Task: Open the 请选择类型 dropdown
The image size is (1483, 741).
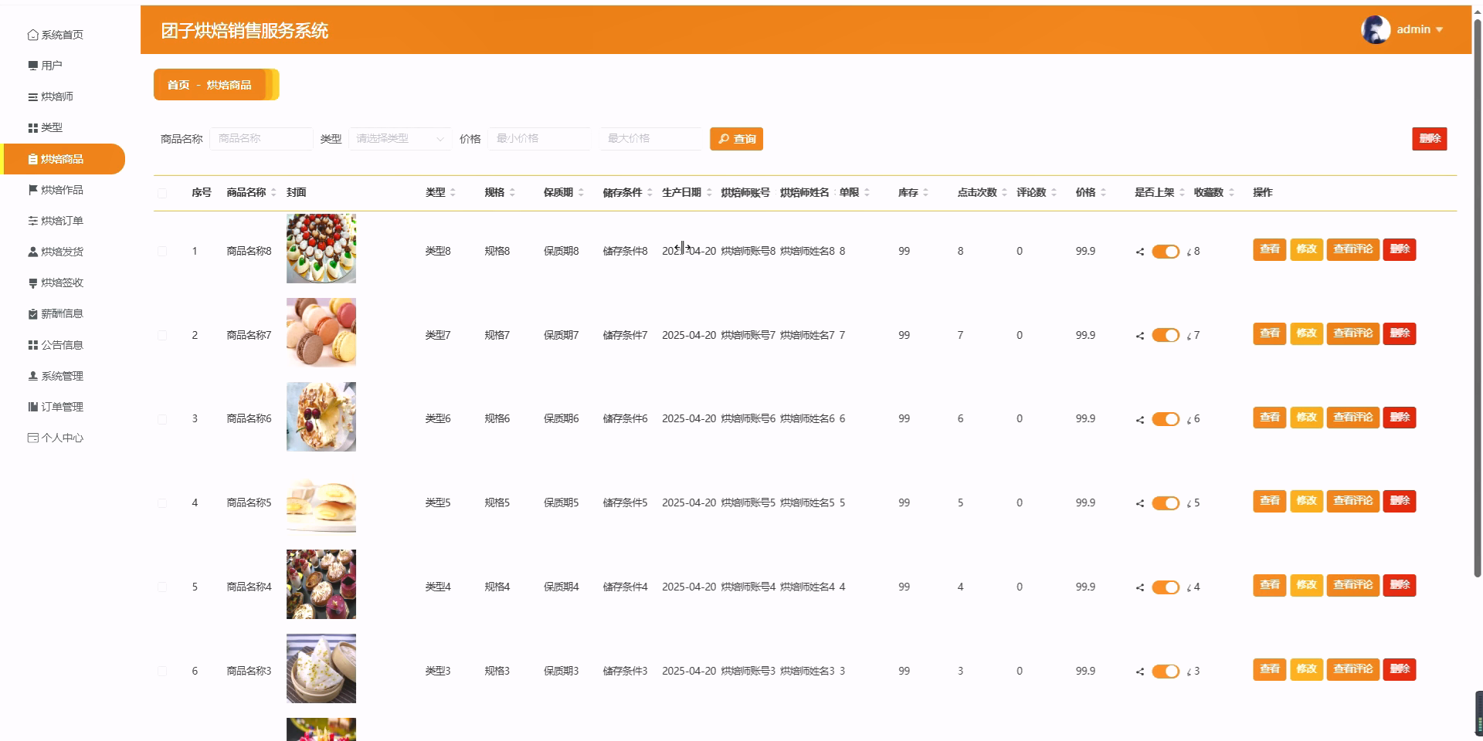Action: coord(400,139)
